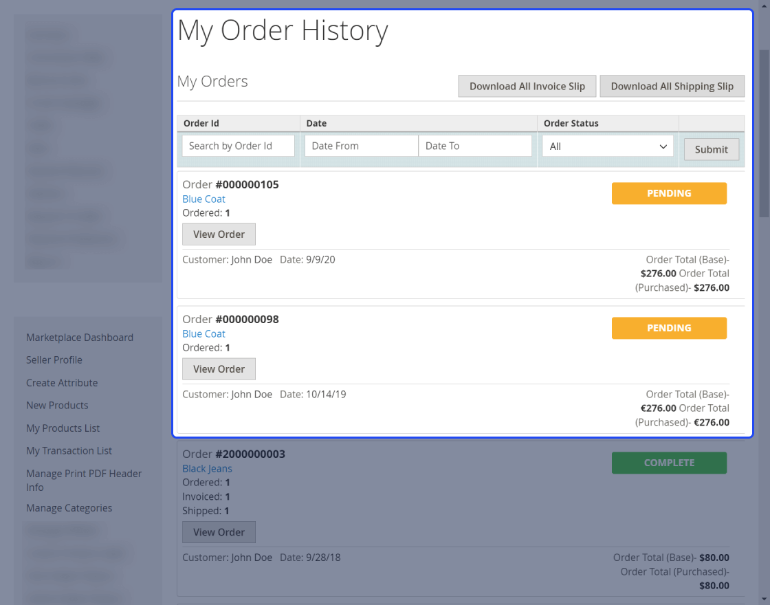770x605 pixels.
Task: Click the Shipped: 1 text
Action: 206,511
